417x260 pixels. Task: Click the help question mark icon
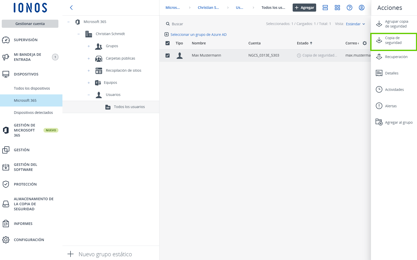click(x=349, y=8)
